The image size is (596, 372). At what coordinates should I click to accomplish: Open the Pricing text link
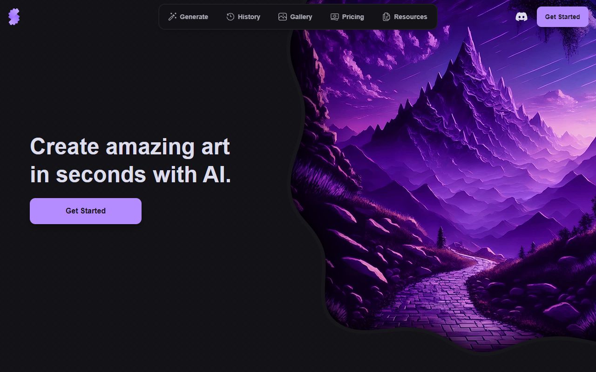(x=353, y=17)
